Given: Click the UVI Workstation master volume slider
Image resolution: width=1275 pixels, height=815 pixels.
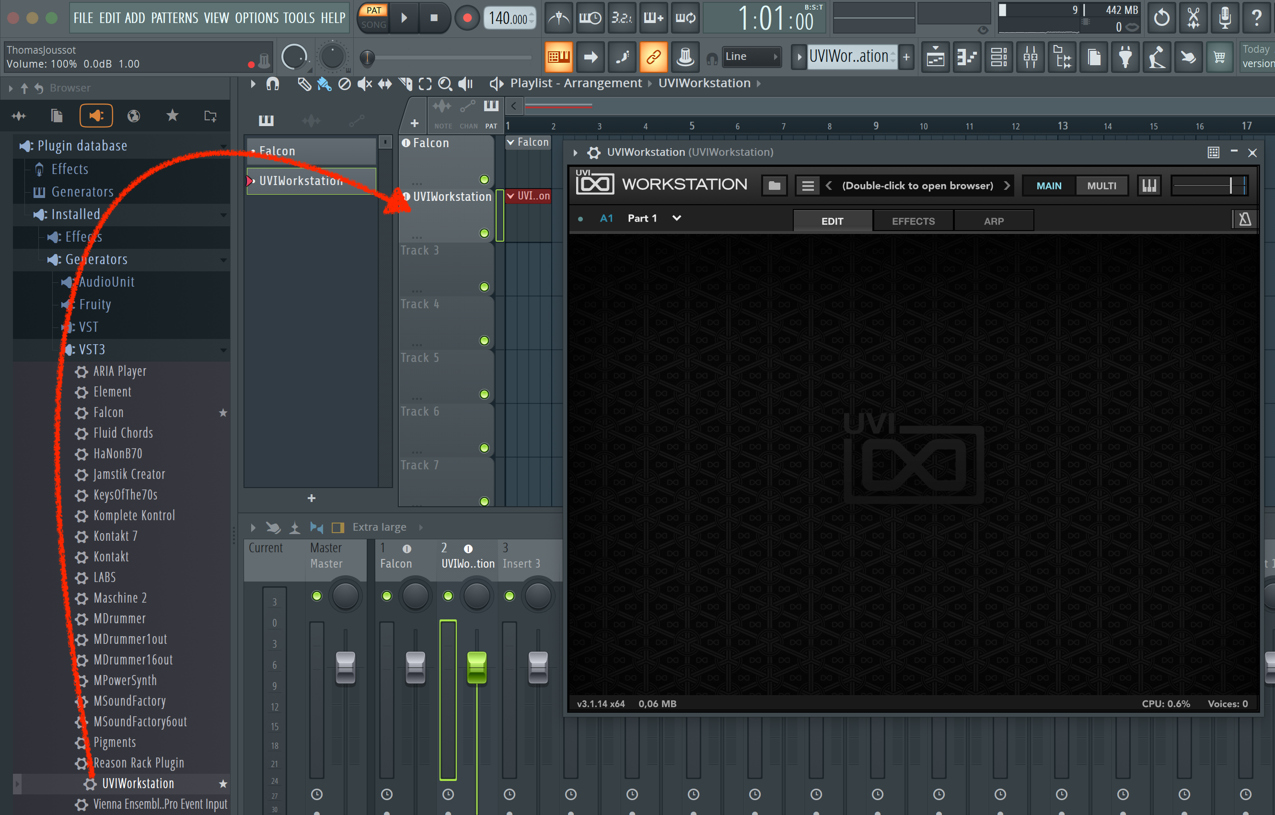Looking at the screenshot, I should tap(1210, 186).
